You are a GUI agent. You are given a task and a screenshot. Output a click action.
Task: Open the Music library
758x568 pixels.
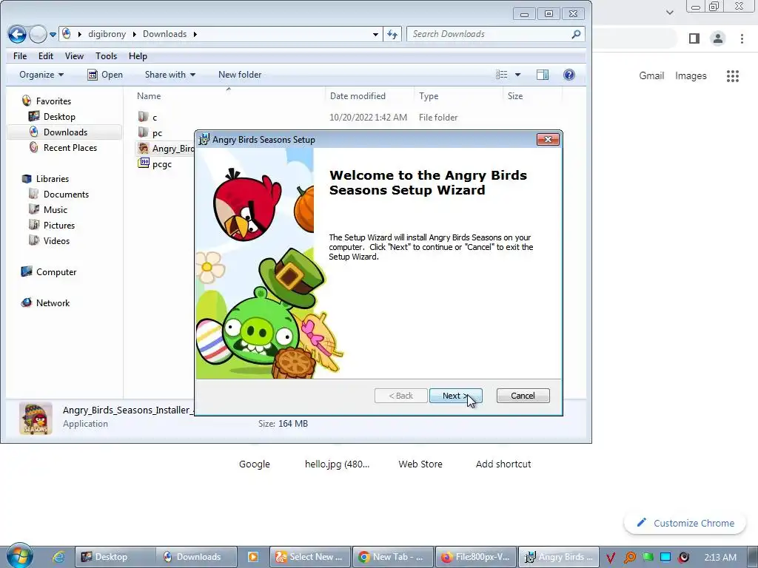click(55, 209)
